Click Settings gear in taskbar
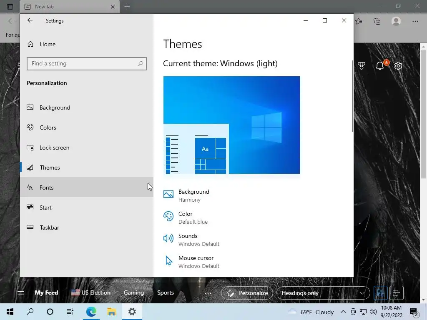 132,312
